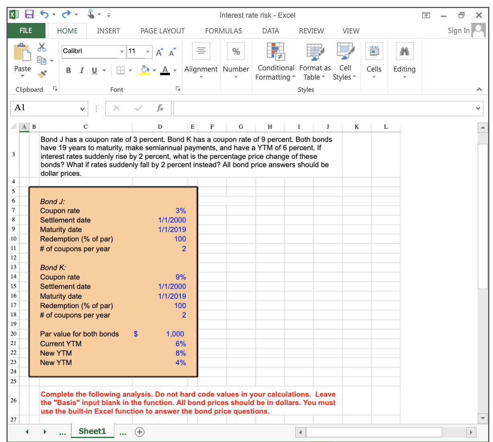Click the Save icon in quick access toolbar
The width and height of the screenshot is (493, 442).
click(29, 15)
